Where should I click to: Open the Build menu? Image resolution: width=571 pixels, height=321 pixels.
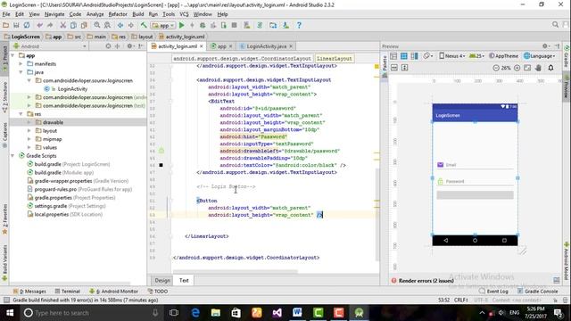[x=137, y=14]
